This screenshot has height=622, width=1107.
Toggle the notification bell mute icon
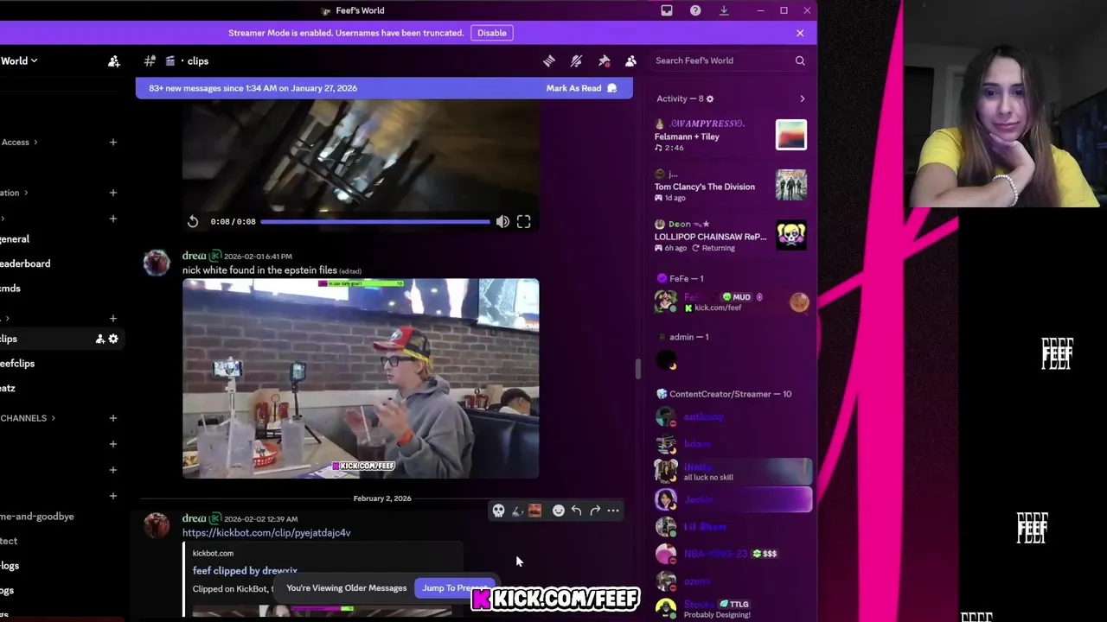point(576,60)
